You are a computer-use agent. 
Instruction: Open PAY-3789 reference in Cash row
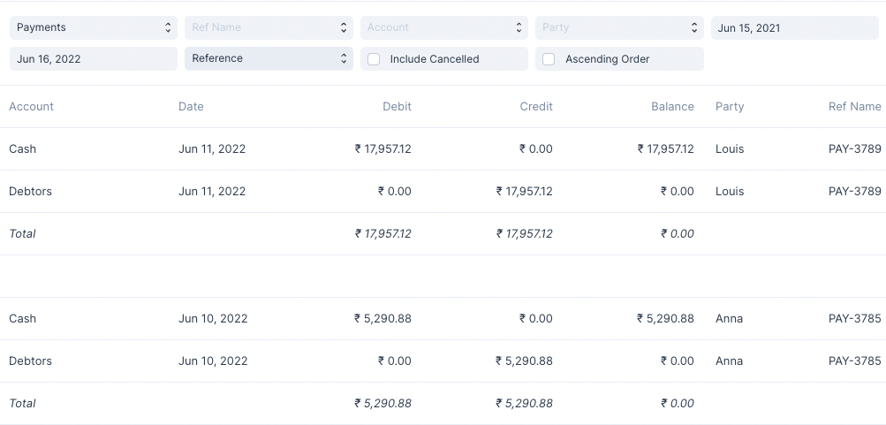click(854, 148)
